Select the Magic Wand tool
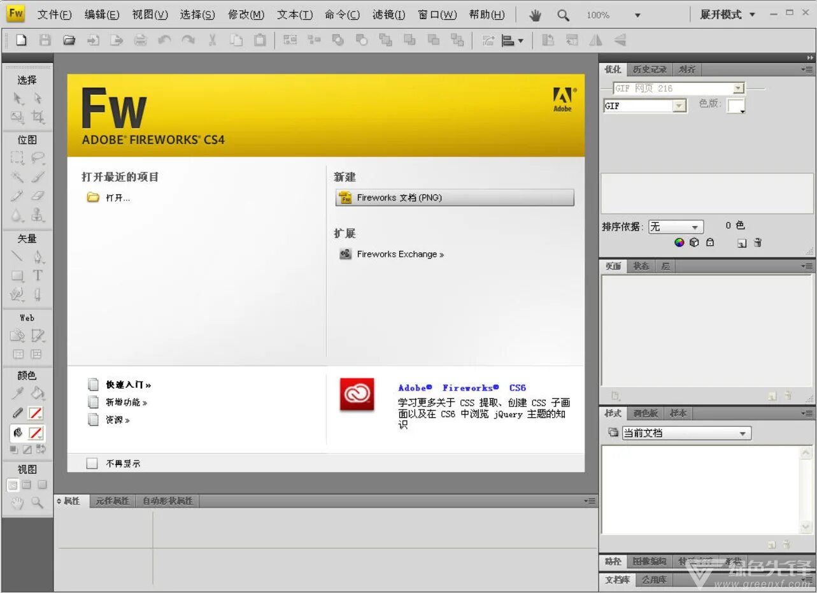The height and width of the screenshot is (593, 817). (18, 177)
